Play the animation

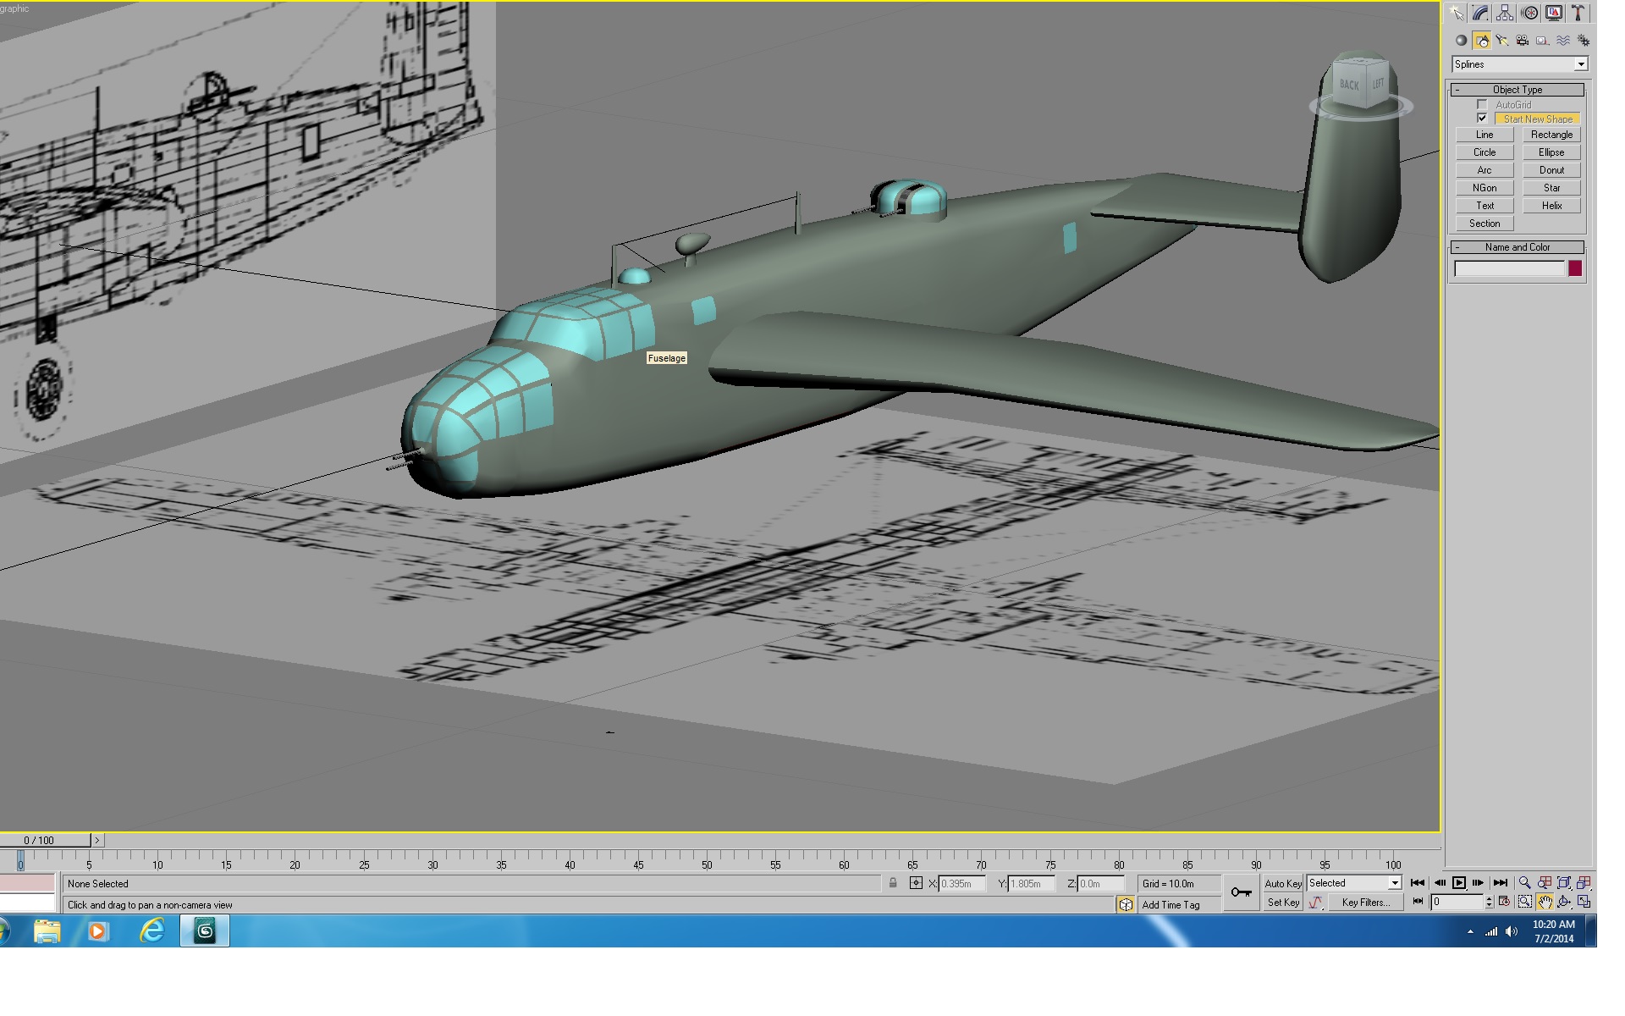1459,883
